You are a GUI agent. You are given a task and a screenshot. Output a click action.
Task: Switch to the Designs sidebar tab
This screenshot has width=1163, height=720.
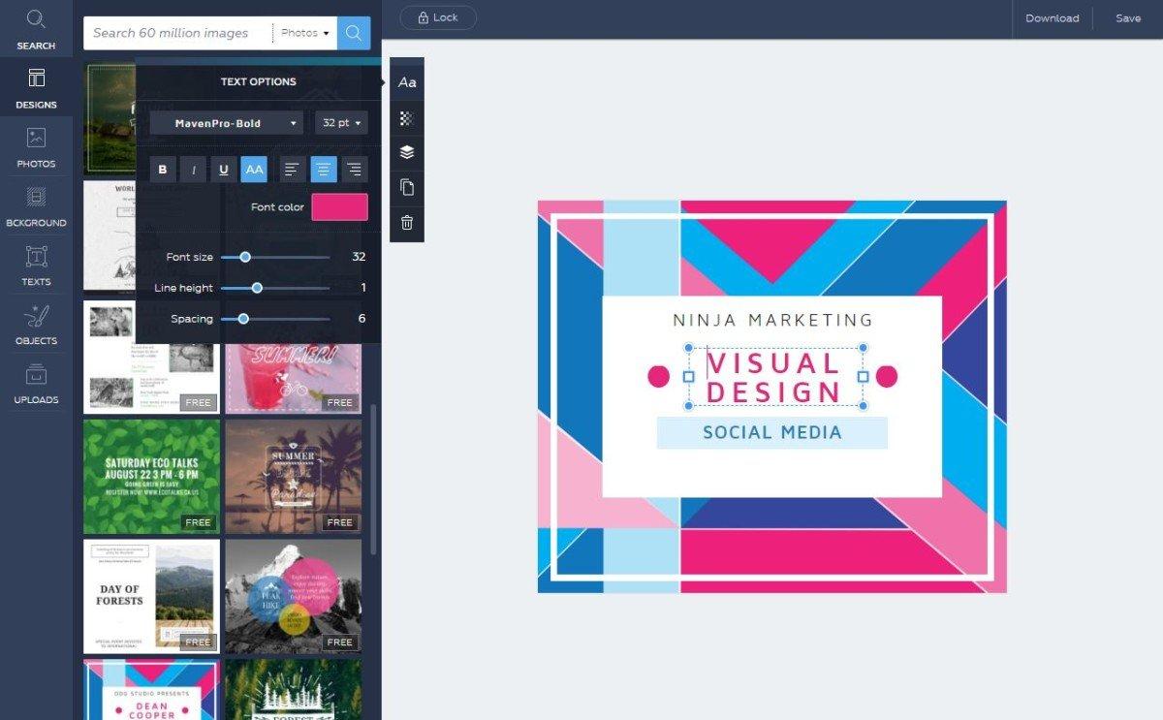point(36,88)
